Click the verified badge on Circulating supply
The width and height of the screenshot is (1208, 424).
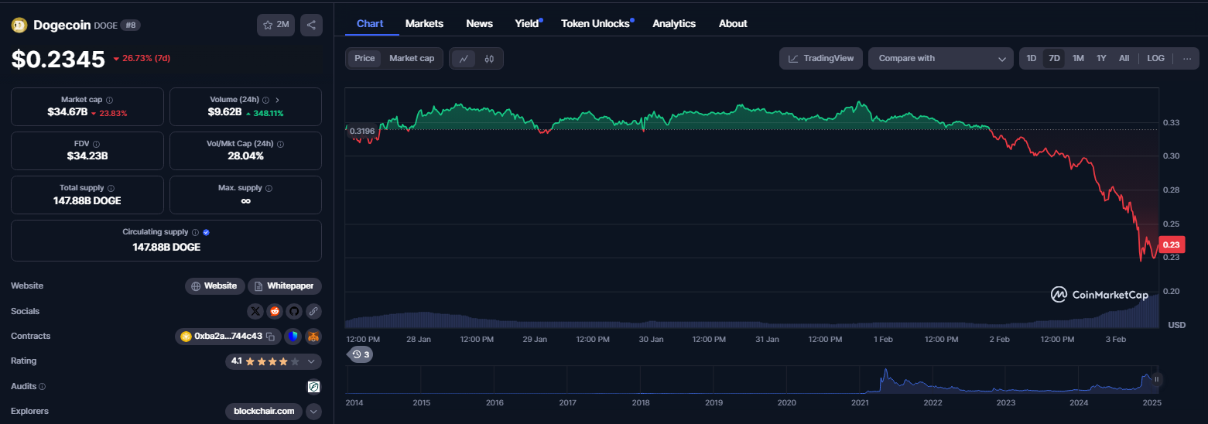click(x=207, y=232)
